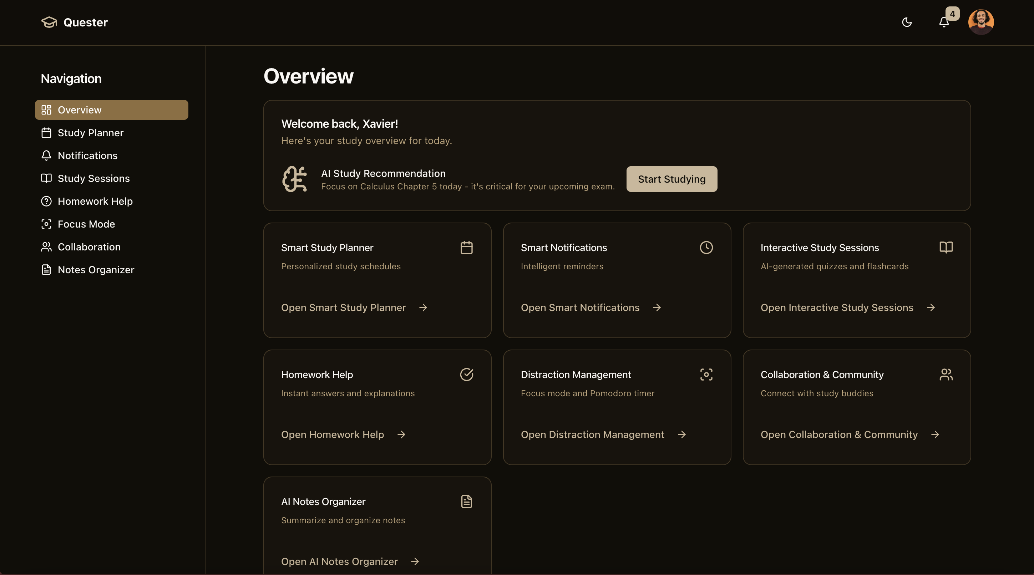Click the checkmark icon on Homework Help card

click(466, 375)
